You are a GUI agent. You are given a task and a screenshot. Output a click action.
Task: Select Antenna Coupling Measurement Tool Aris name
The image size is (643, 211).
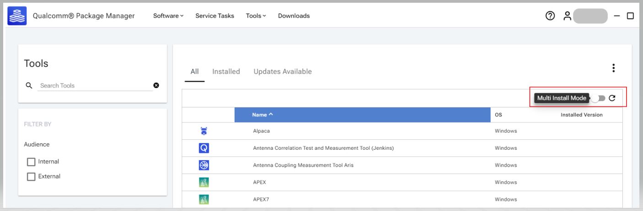(x=303, y=165)
